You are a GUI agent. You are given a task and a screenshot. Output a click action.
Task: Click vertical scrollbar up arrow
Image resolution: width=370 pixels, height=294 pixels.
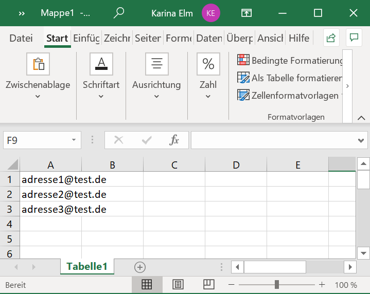click(x=363, y=163)
